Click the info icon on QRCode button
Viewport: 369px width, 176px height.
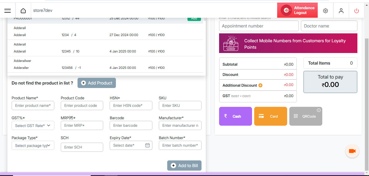tap(319, 110)
